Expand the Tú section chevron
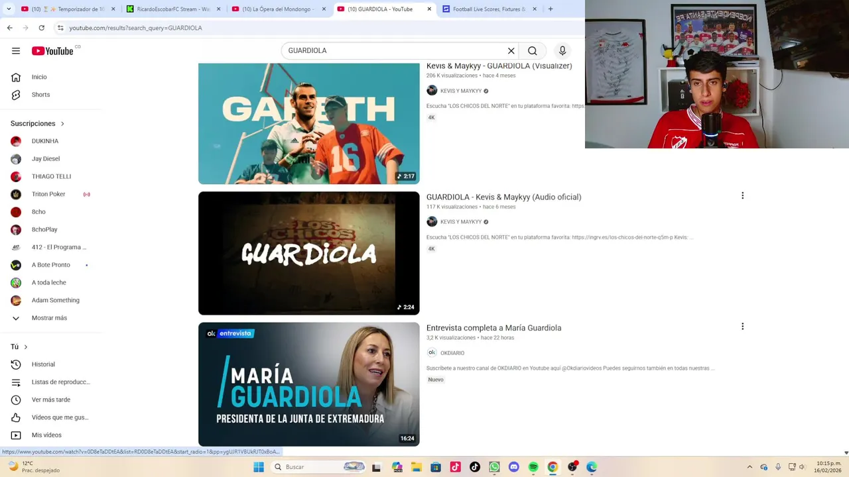Screen dimensions: 849x477 (x=26, y=347)
